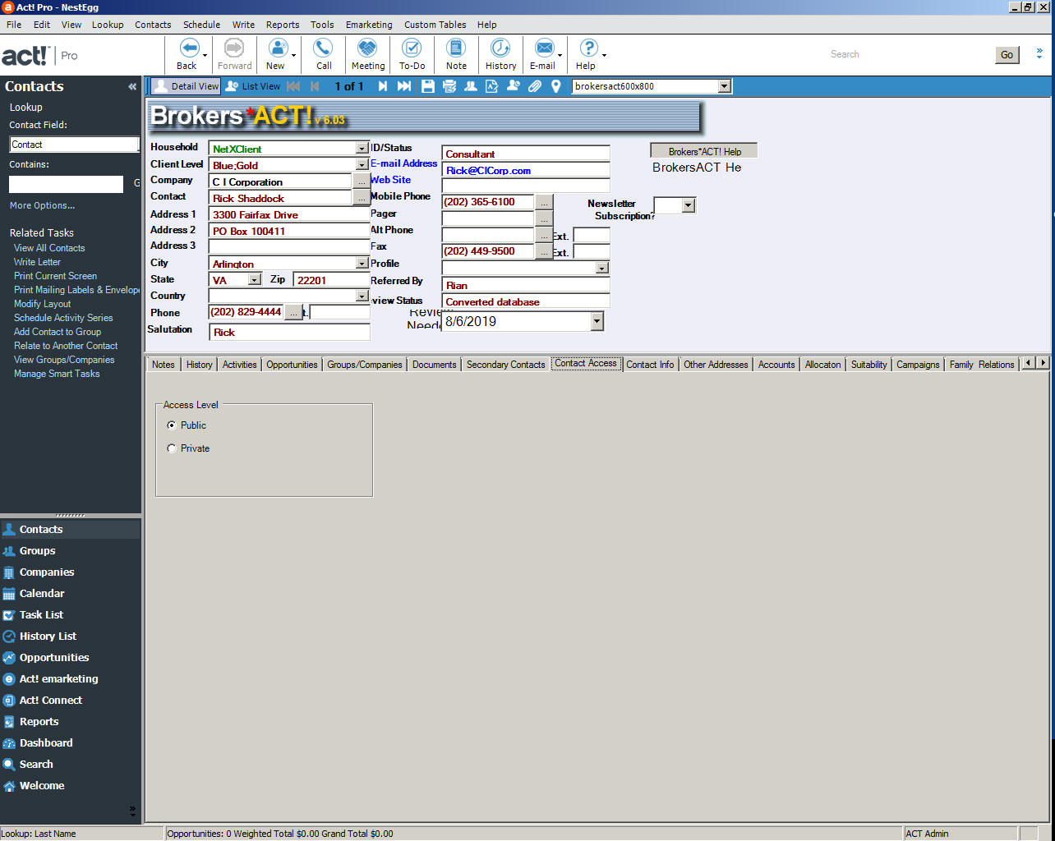Expand the Country dropdown
Screen dimensions: 1055x841
[362, 296]
